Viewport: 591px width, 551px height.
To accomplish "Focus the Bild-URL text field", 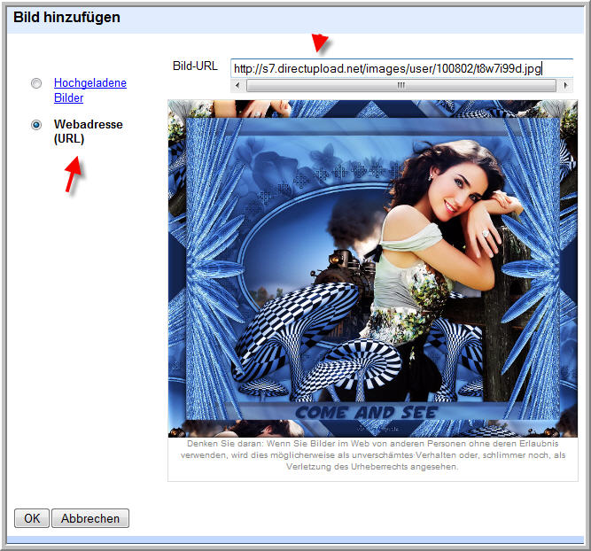I will click(x=400, y=68).
